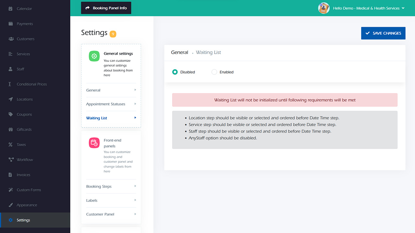This screenshot has width=415, height=233.
Task: Select the Disabled radio button
Action: (175, 72)
